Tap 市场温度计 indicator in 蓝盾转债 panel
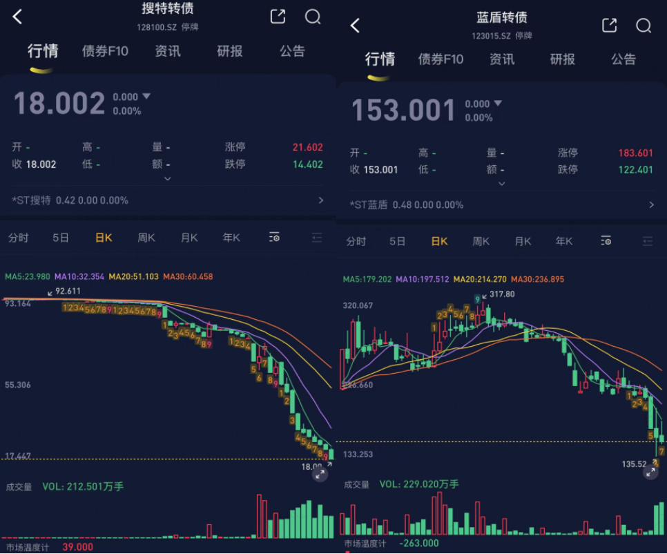The height and width of the screenshot is (554, 667). tap(365, 544)
